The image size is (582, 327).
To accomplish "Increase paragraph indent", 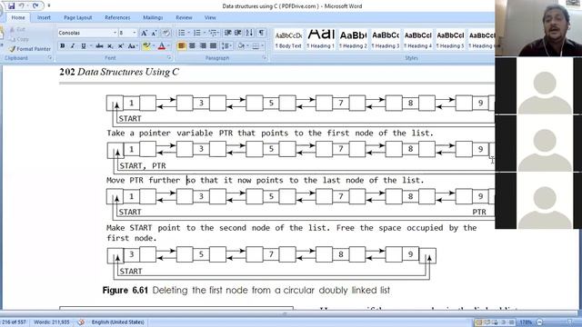I will [x=238, y=33].
